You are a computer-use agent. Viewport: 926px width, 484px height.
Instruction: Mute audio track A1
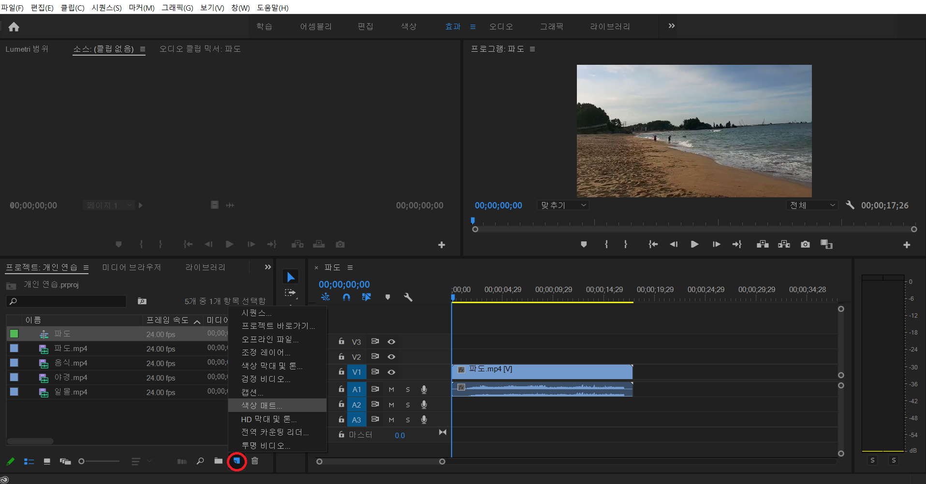click(391, 390)
